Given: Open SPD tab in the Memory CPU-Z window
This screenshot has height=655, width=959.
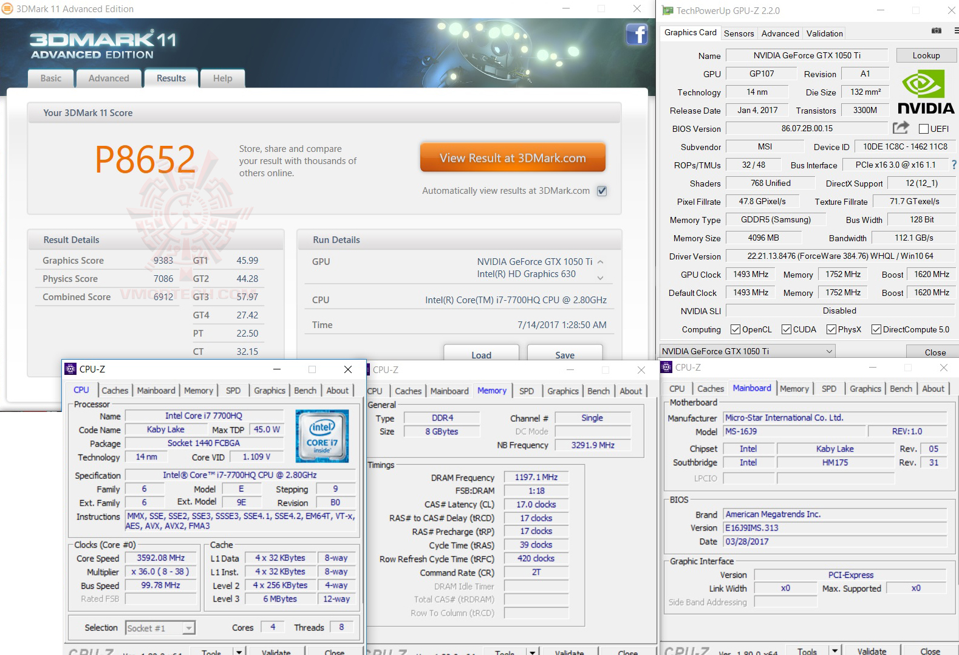Looking at the screenshot, I should coord(527,391).
